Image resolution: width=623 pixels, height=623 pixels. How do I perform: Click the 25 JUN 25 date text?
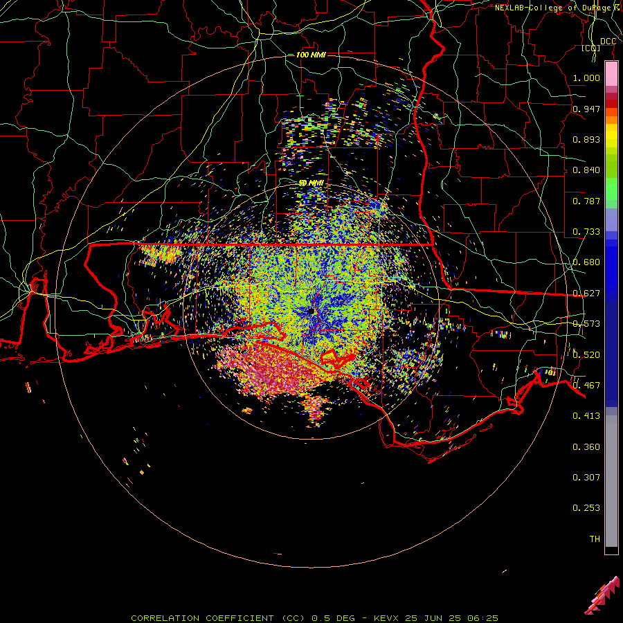(432, 618)
